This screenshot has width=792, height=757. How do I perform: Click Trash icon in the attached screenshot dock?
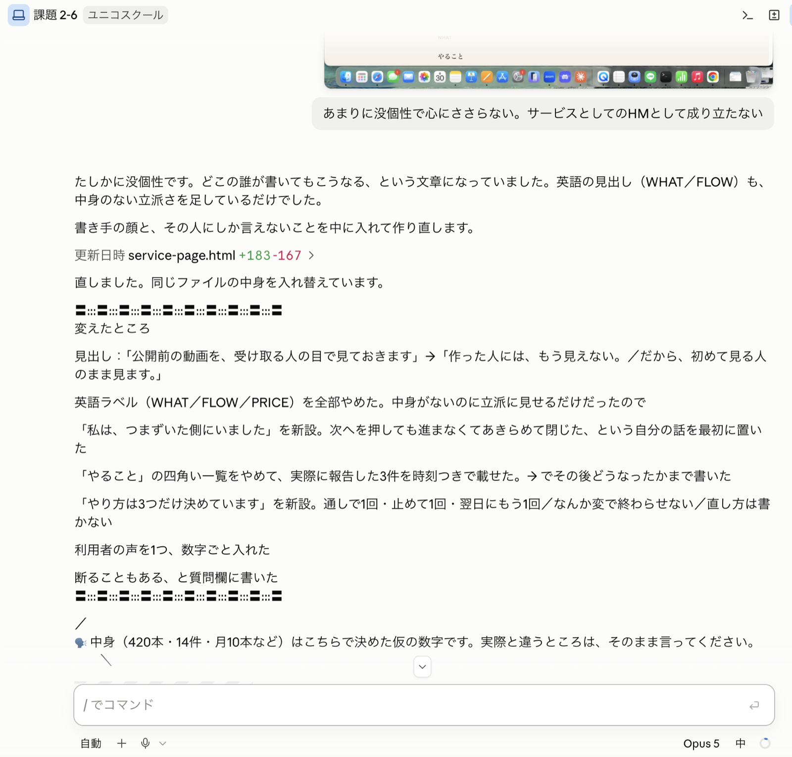pyautogui.click(x=751, y=77)
